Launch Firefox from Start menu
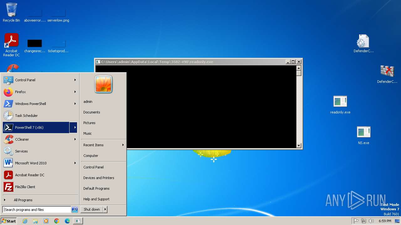This screenshot has height=225, width=401. coord(36,92)
